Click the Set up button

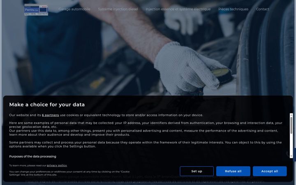pos(197,171)
